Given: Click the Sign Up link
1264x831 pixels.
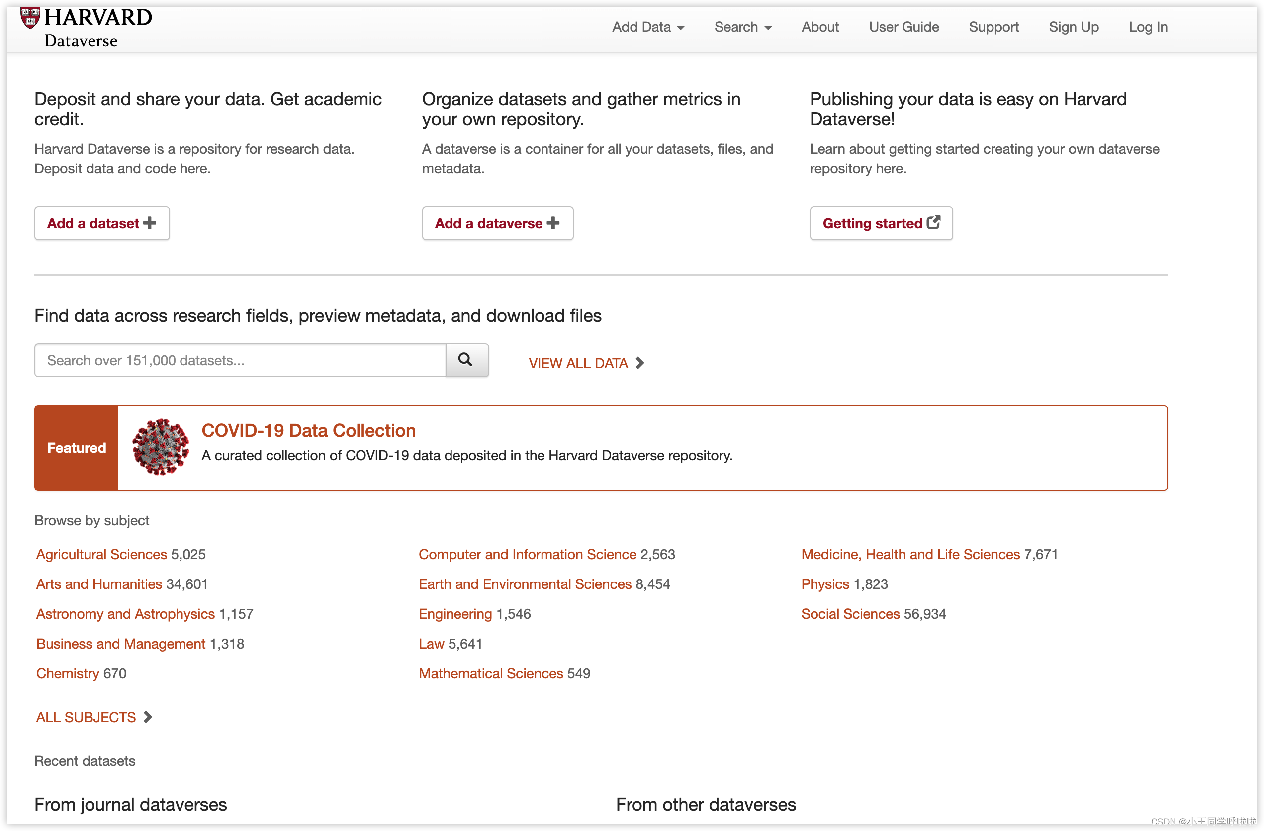Looking at the screenshot, I should click(1074, 26).
